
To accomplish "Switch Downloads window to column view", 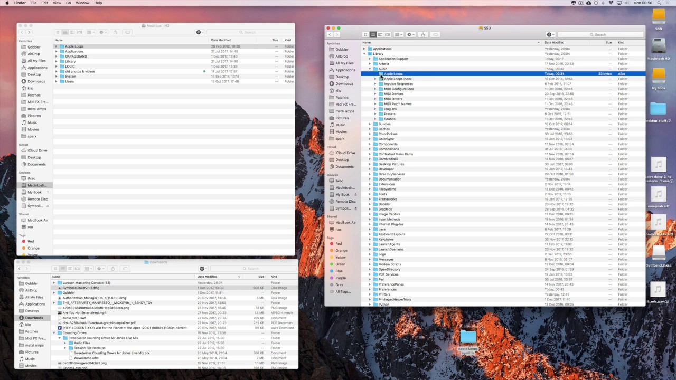I will tap(70, 269).
